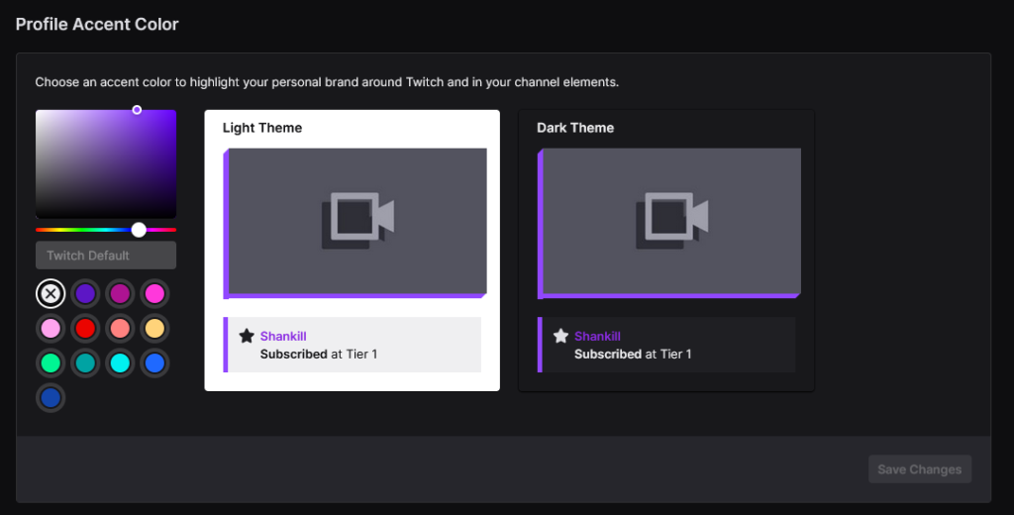1014x515 pixels.
Task: Click the video camera icon in Light Theme preview
Action: [x=357, y=218]
